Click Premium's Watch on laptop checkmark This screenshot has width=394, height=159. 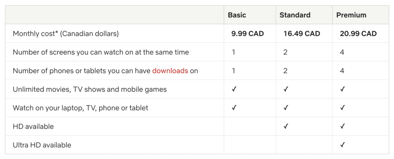pos(342,108)
